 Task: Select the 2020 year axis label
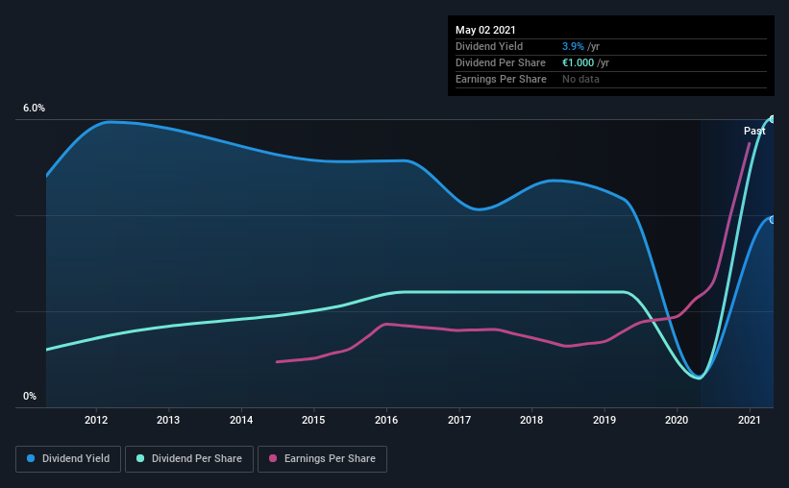[677, 420]
